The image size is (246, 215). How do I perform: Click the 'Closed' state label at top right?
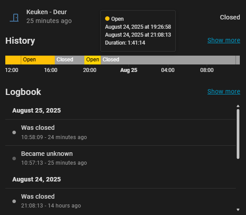click(x=230, y=17)
